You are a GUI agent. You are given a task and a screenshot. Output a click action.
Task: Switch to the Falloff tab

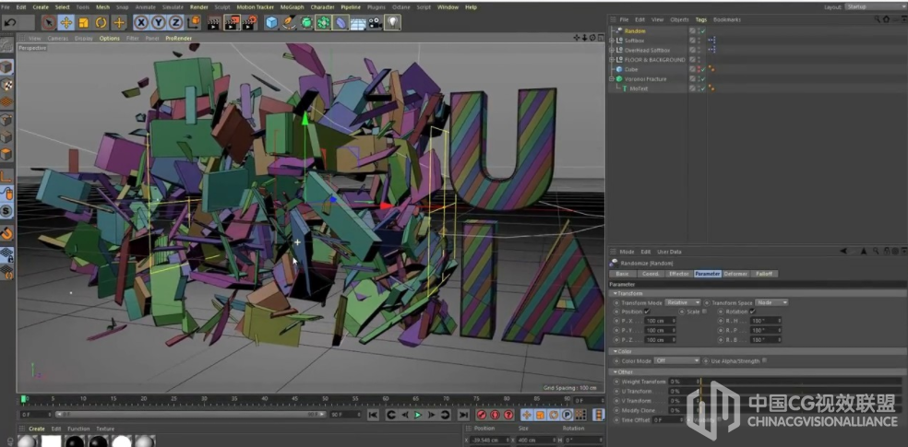point(764,274)
